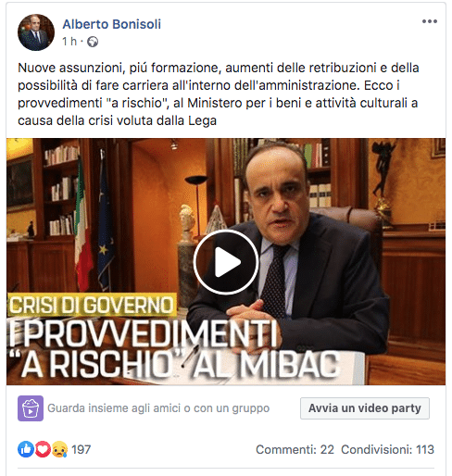Click the bookshelf area of the video preview

tap(61, 190)
